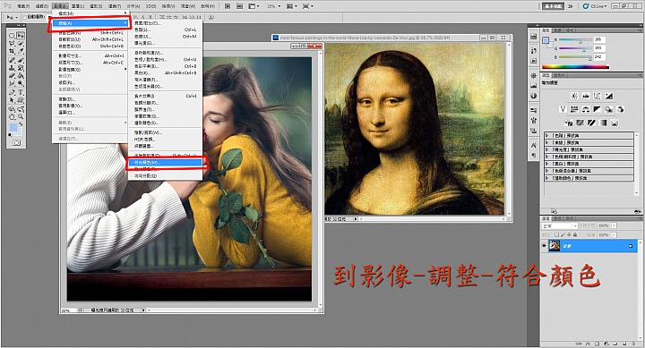The image size is (645, 348).
Task: Hide the Background layer with its eye icon
Action: coord(544,246)
